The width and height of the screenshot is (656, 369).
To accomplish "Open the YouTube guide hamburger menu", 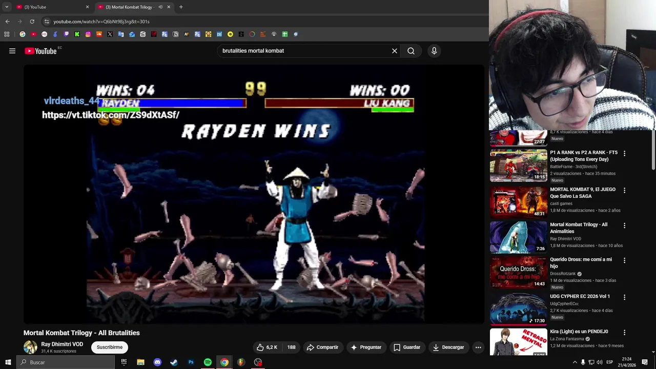I will [12, 51].
